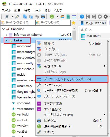Open the ヘルプ menu

tap(58, 10)
